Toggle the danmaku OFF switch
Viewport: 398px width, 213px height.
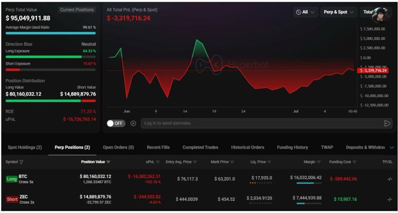point(116,123)
